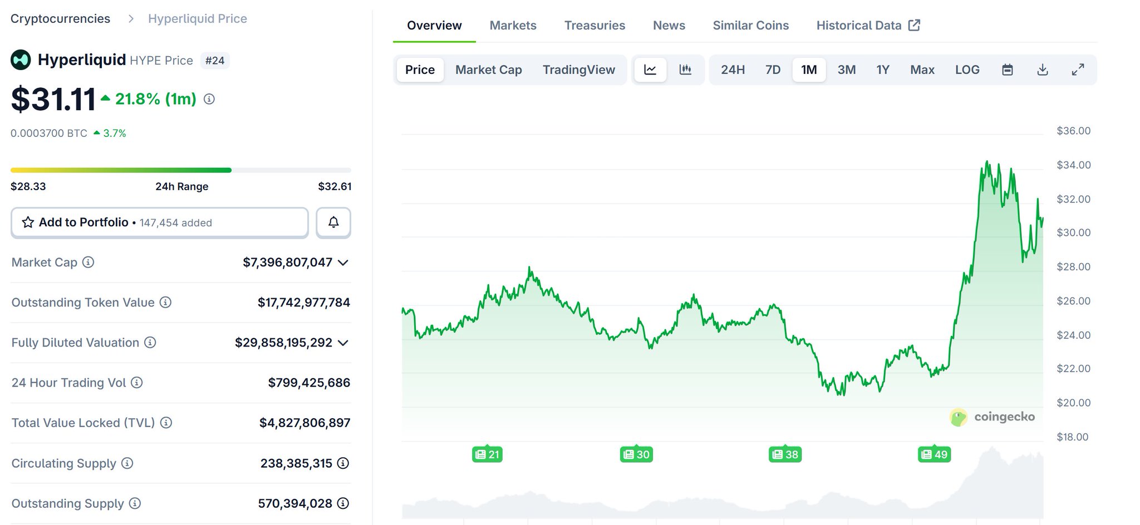
Task: Select the 24H time range
Action: (733, 70)
